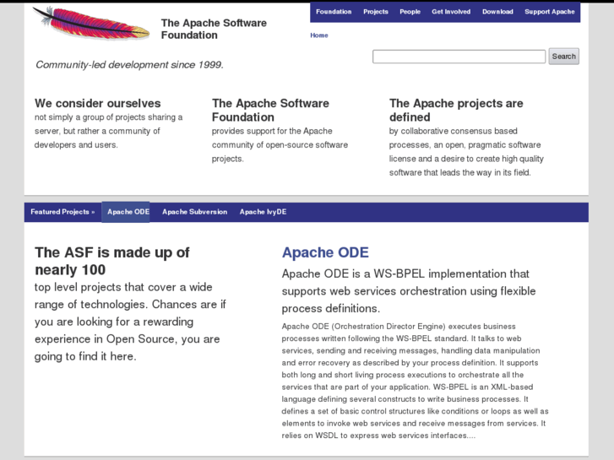This screenshot has height=460, width=614.
Task: Click the Featured Projects label
Action: pyautogui.click(x=62, y=212)
